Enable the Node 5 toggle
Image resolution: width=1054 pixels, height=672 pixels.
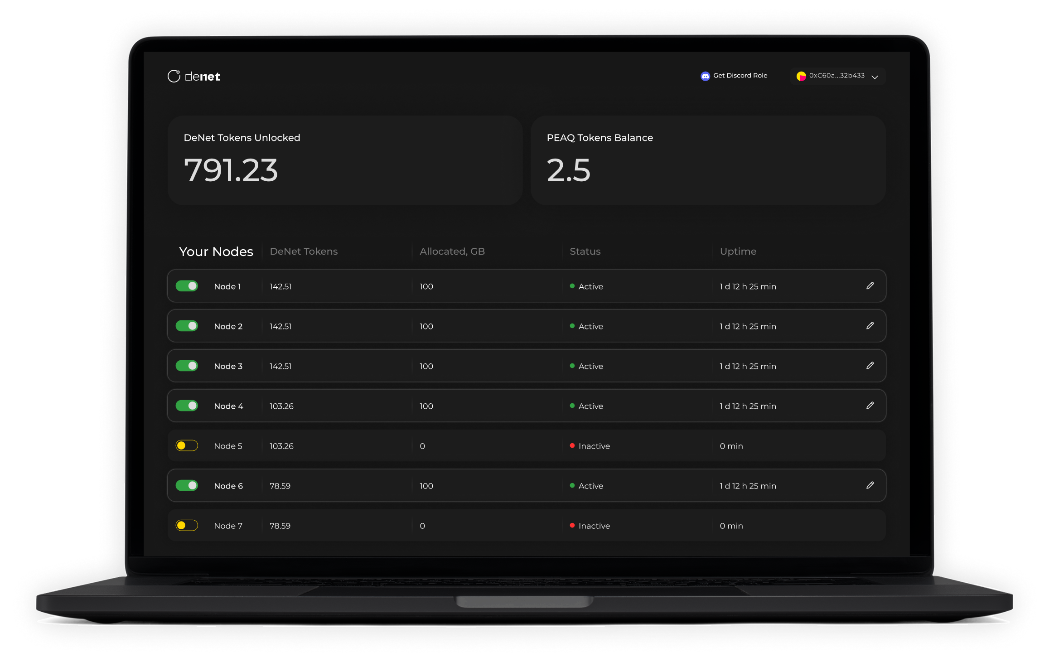[x=187, y=445]
